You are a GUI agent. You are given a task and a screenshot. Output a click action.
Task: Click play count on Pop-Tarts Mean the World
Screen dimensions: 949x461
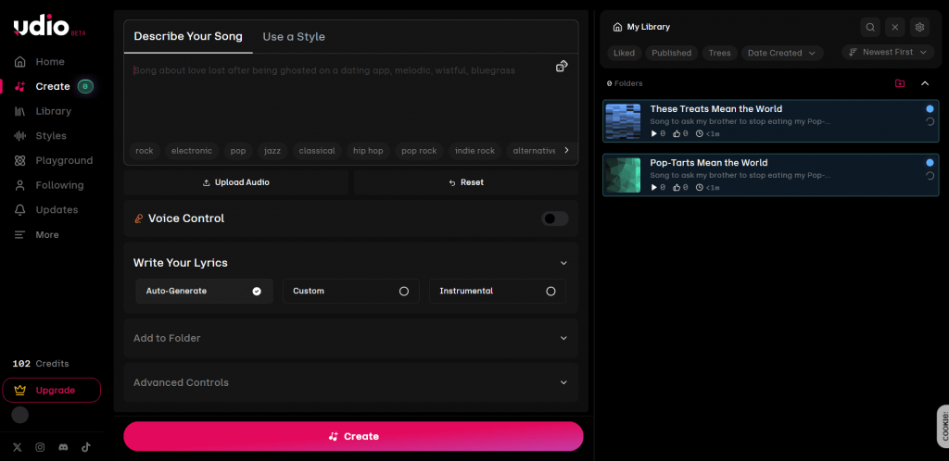click(658, 188)
